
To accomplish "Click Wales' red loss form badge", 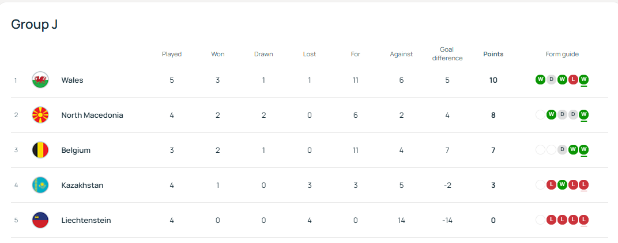I will [573, 79].
